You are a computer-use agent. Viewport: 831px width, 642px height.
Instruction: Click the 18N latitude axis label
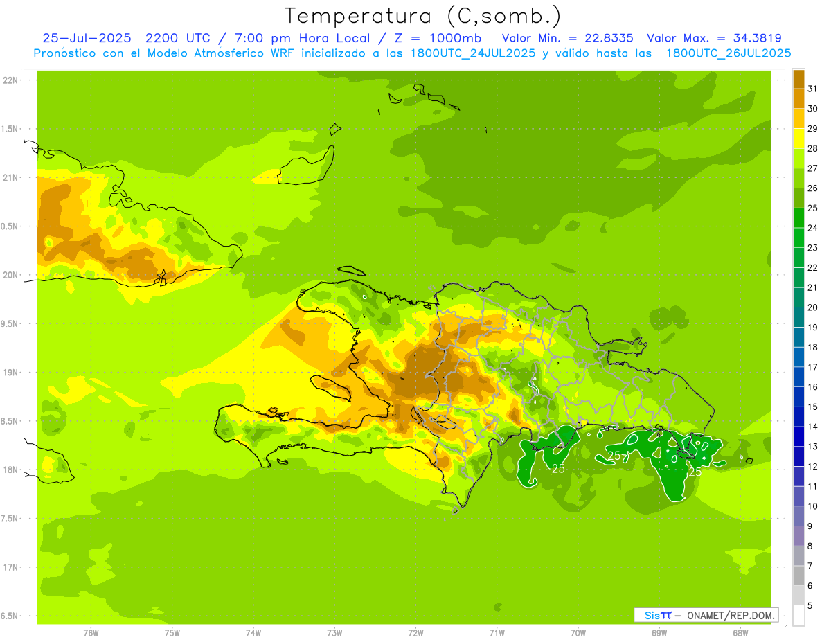pos(10,470)
